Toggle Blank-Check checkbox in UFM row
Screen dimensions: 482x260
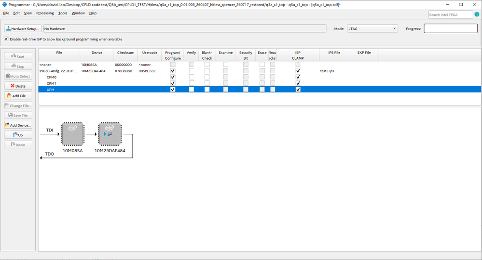coord(207,90)
